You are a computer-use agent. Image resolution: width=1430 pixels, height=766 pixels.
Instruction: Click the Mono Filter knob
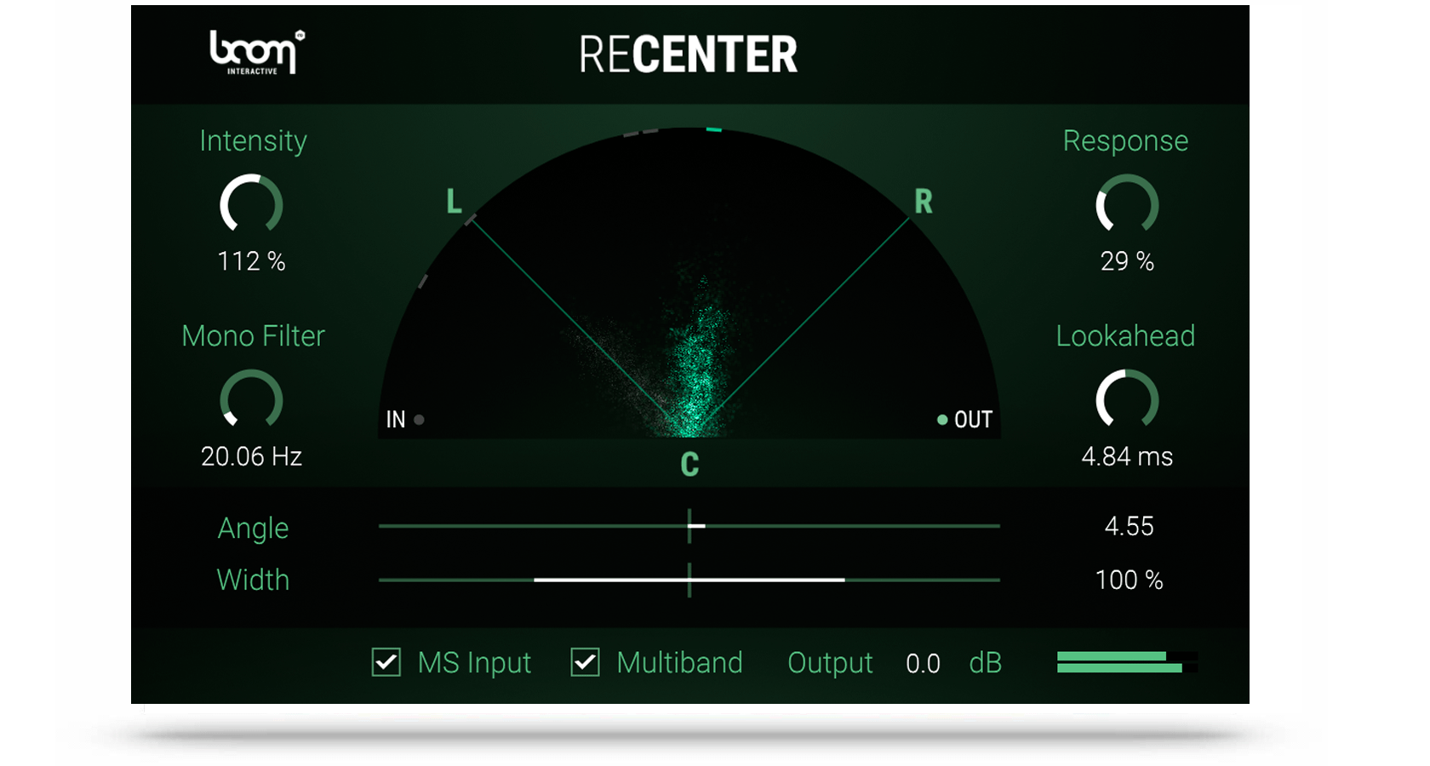point(251,399)
